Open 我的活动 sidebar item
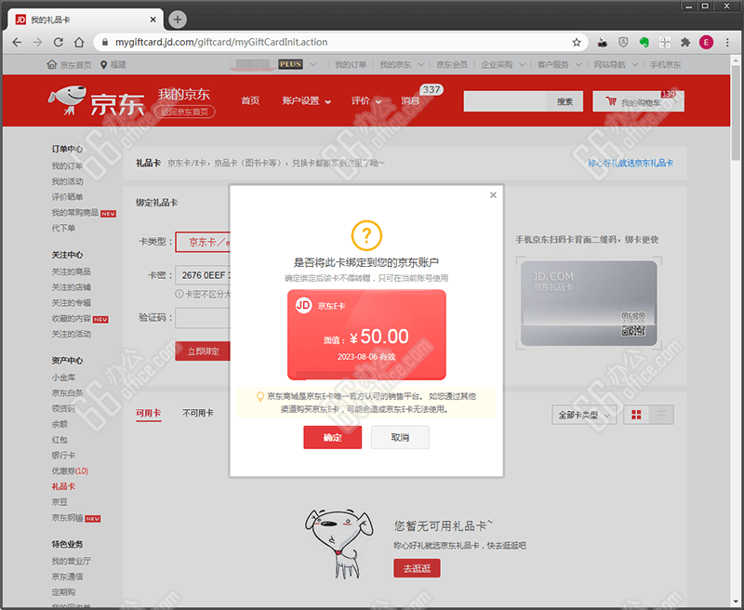 (x=67, y=181)
